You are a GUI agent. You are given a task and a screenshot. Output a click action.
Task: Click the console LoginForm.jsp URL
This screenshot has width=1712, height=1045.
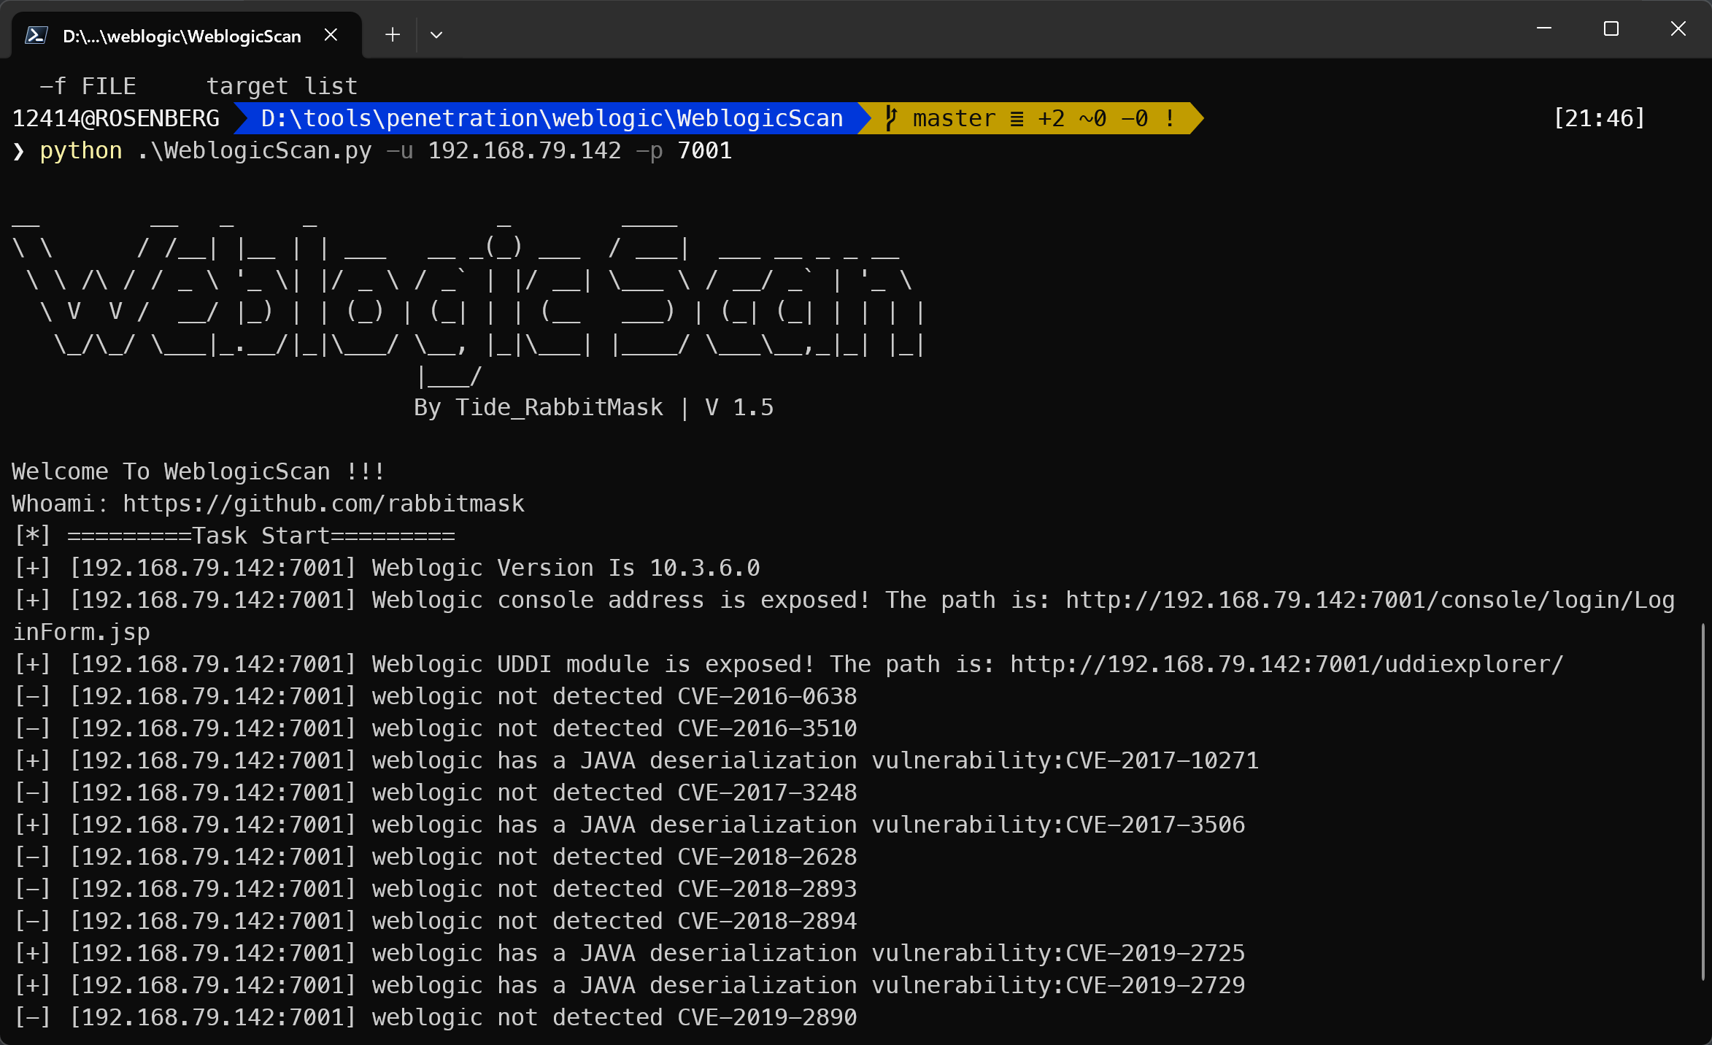(1369, 600)
